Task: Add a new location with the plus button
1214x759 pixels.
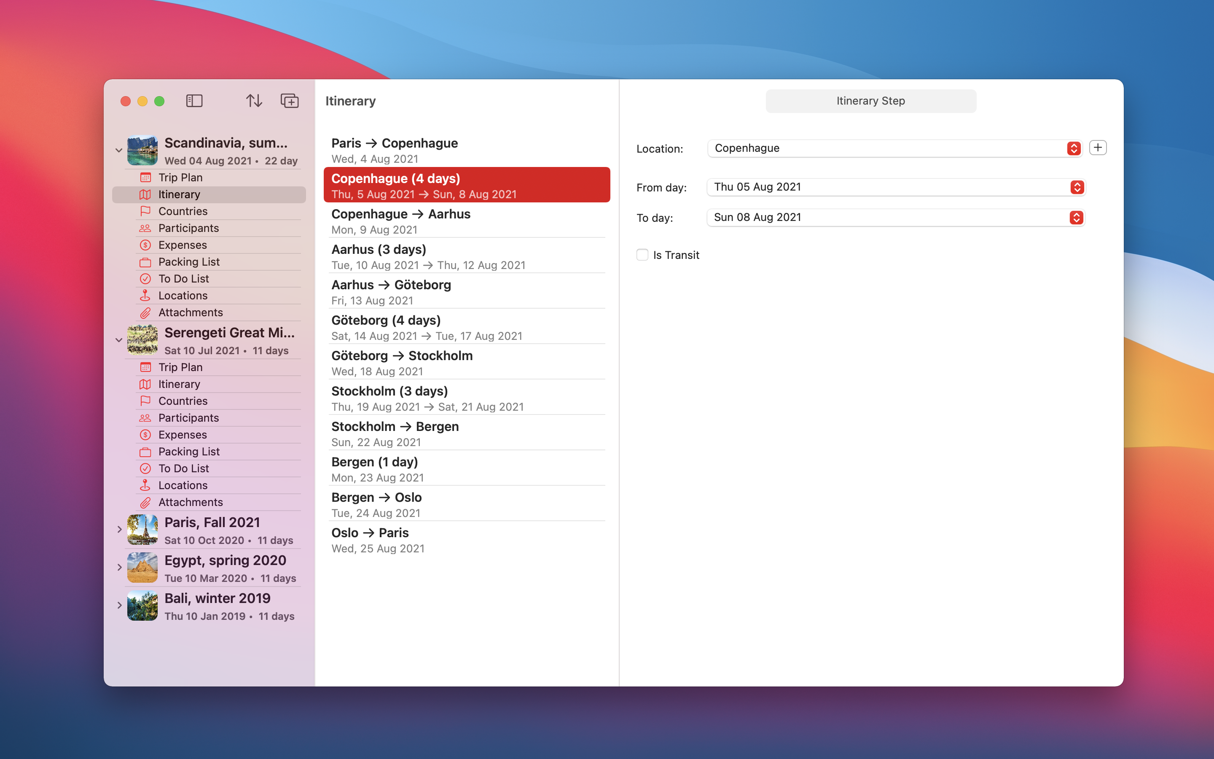Action: (1098, 148)
